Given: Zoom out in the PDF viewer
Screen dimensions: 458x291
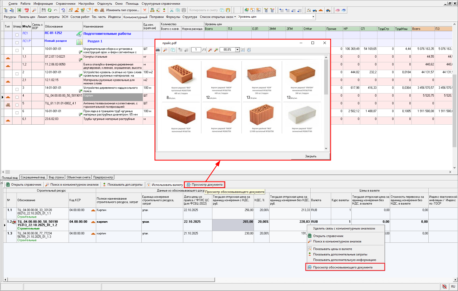Looking at the screenshot, I should point(210,50).
